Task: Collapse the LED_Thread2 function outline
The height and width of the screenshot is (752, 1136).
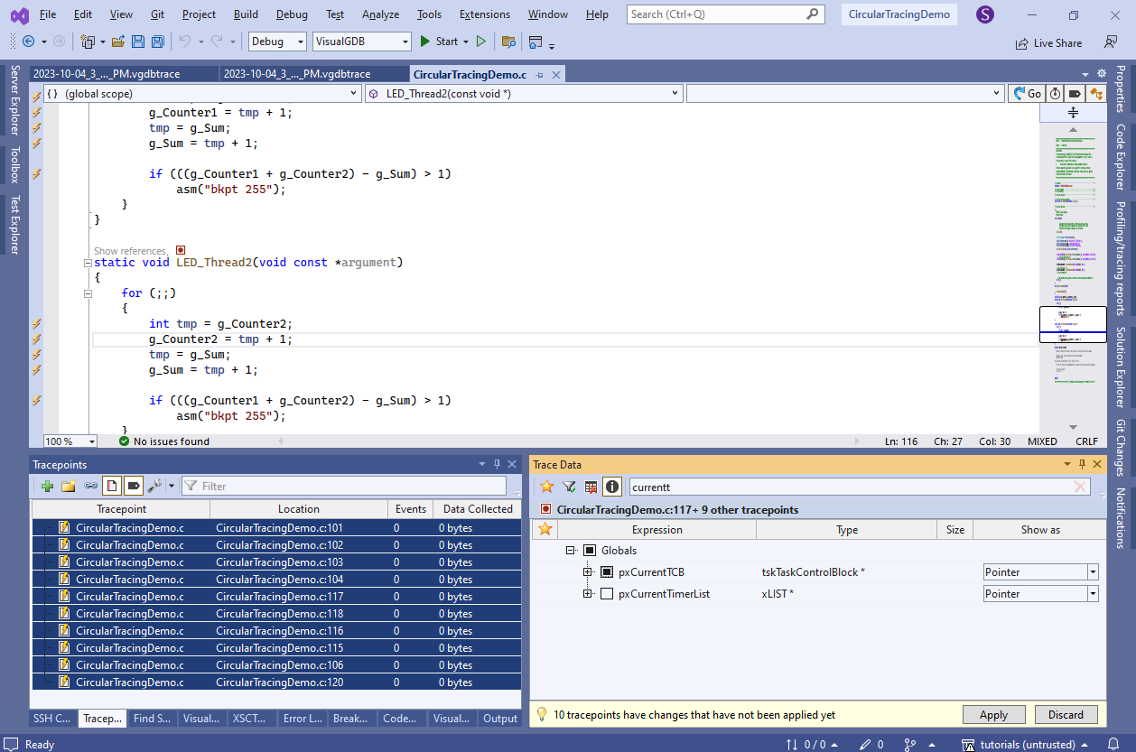Action: [88, 263]
